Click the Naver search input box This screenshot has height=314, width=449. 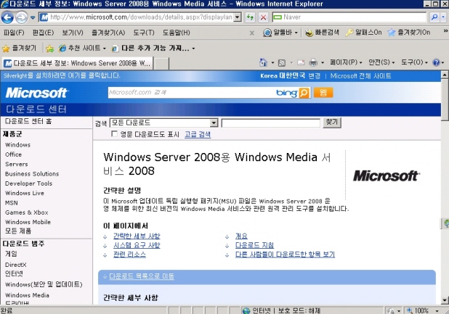(x=349, y=17)
